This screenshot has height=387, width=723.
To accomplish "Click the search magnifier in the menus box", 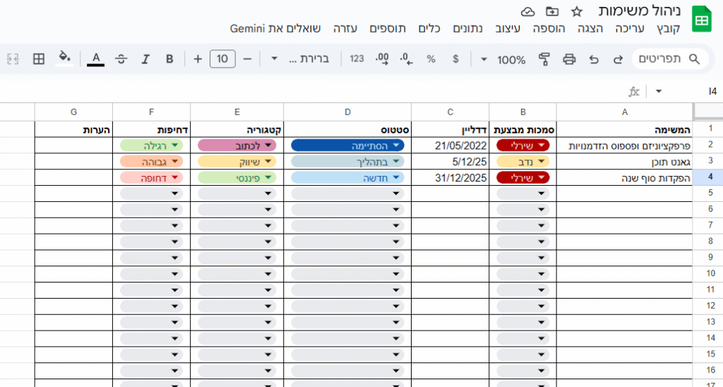I will pos(694,59).
